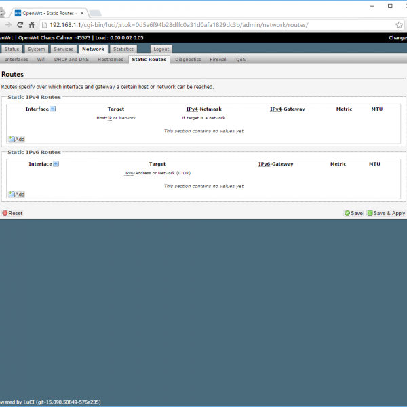
Task: Open the Statistics tab
Action: (x=123, y=50)
